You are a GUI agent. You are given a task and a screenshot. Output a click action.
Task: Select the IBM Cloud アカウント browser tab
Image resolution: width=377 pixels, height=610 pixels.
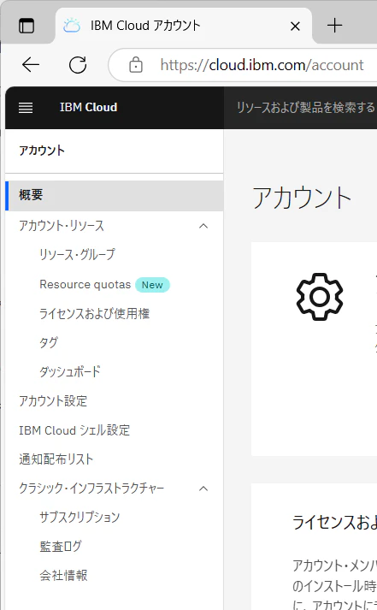184,26
